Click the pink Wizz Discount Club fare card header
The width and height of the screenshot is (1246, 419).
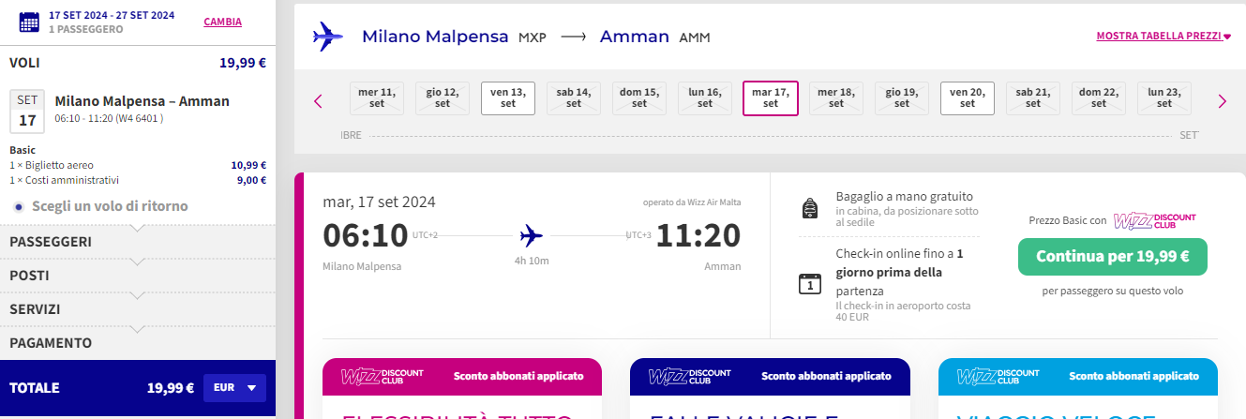point(461,377)
